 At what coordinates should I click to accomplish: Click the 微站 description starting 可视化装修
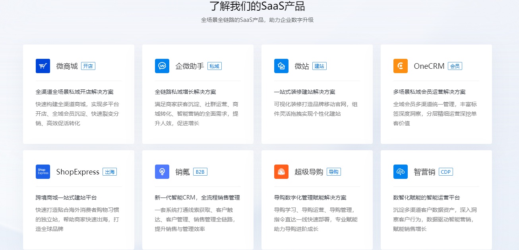pyautogui.click(x=316, y=109)
